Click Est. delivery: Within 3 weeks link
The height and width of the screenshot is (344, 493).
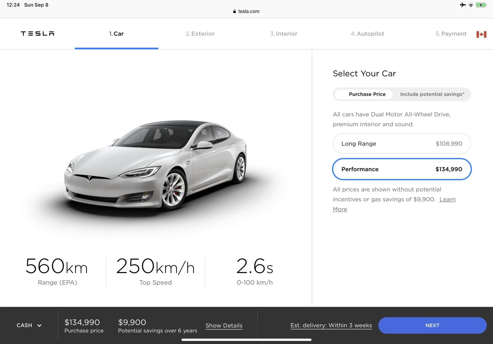(331, 325)
